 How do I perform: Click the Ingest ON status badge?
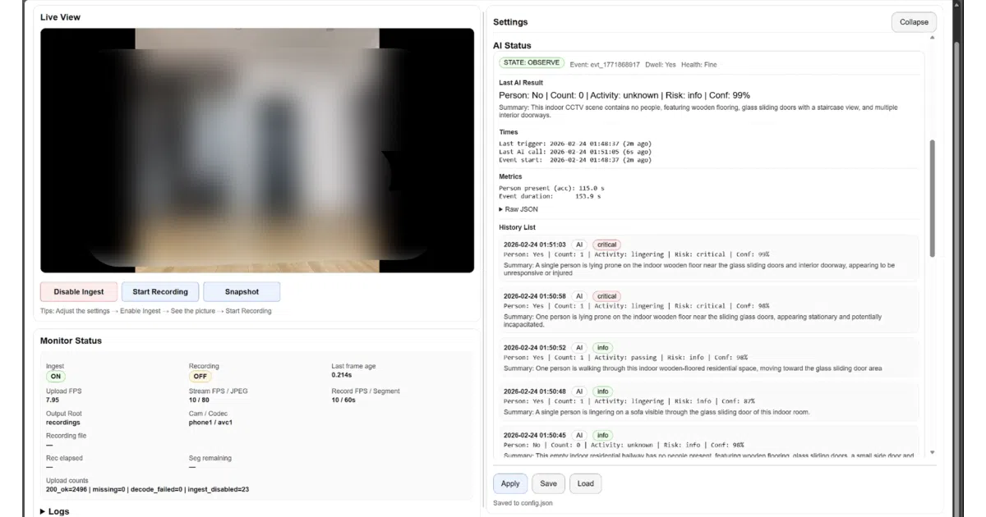click(x=56, y=377)
